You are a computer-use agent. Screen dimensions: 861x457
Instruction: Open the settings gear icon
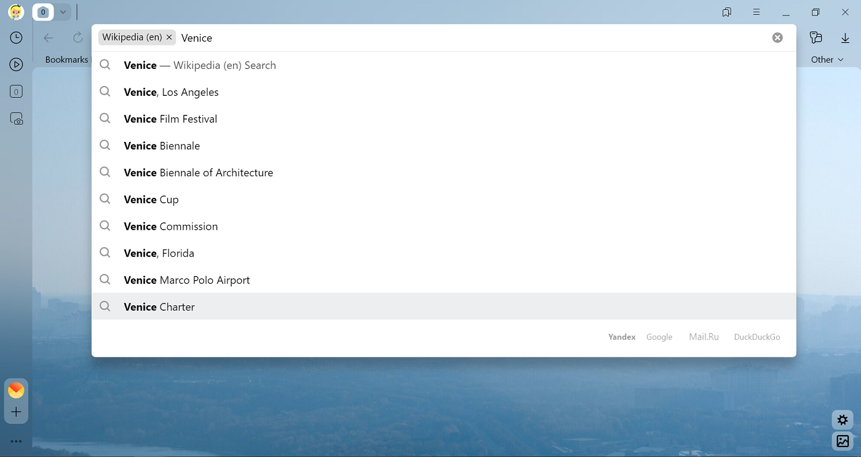click(843, 420)
